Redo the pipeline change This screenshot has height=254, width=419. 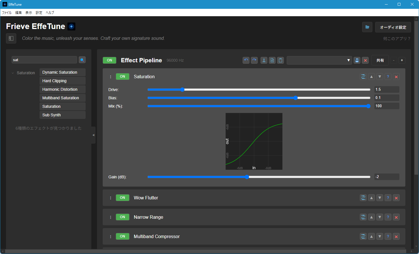(254, 60)
